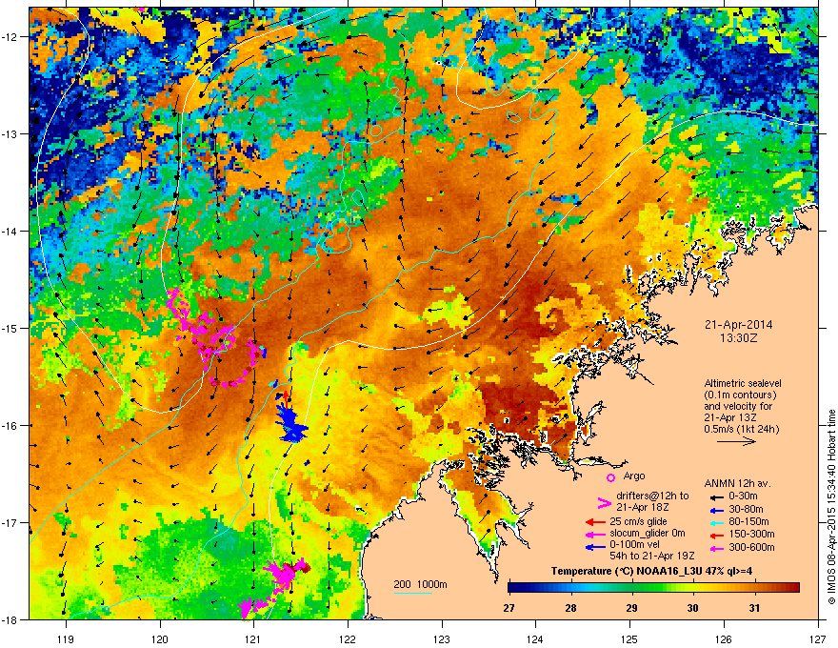Click the 29 tick on the color bar
Image resolution: width=838 pixels, height=648 pixels.
tap(631, 608)
